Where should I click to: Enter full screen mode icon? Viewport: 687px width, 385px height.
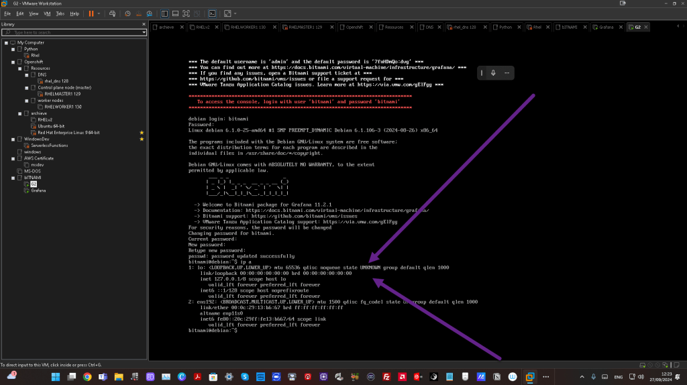click(187, 13)
